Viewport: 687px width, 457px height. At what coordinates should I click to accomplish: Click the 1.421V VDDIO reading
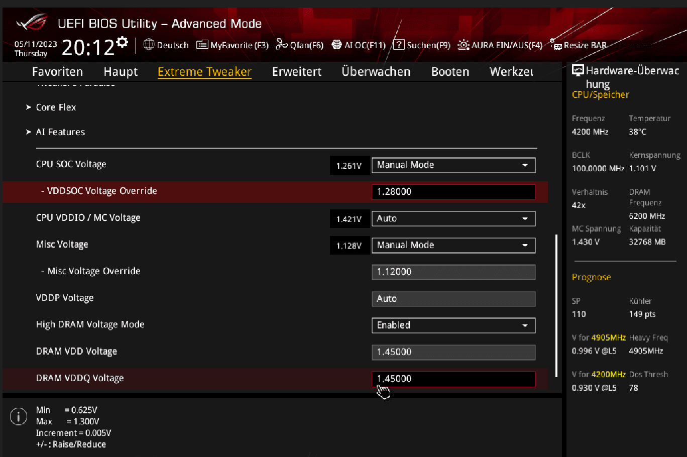click(x=350, y=219)
